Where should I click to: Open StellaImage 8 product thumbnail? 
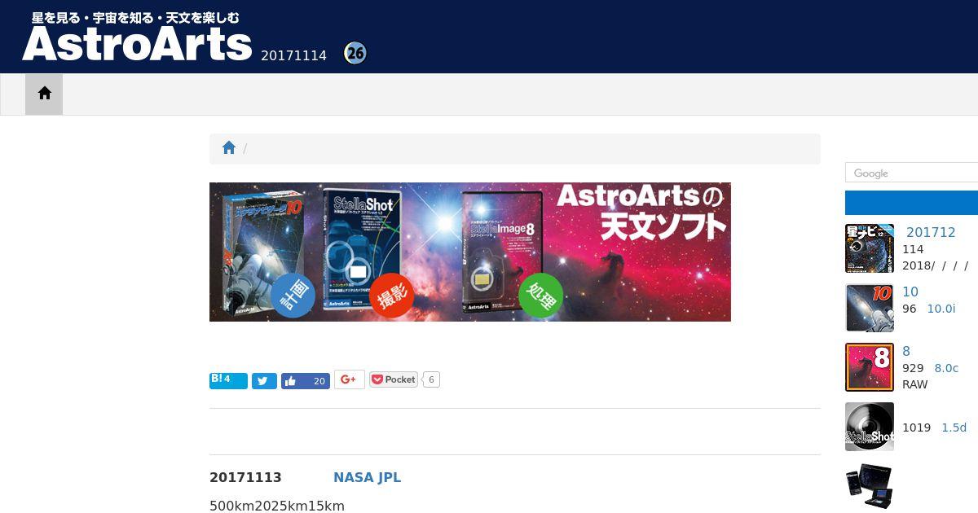tap(870, 367)
